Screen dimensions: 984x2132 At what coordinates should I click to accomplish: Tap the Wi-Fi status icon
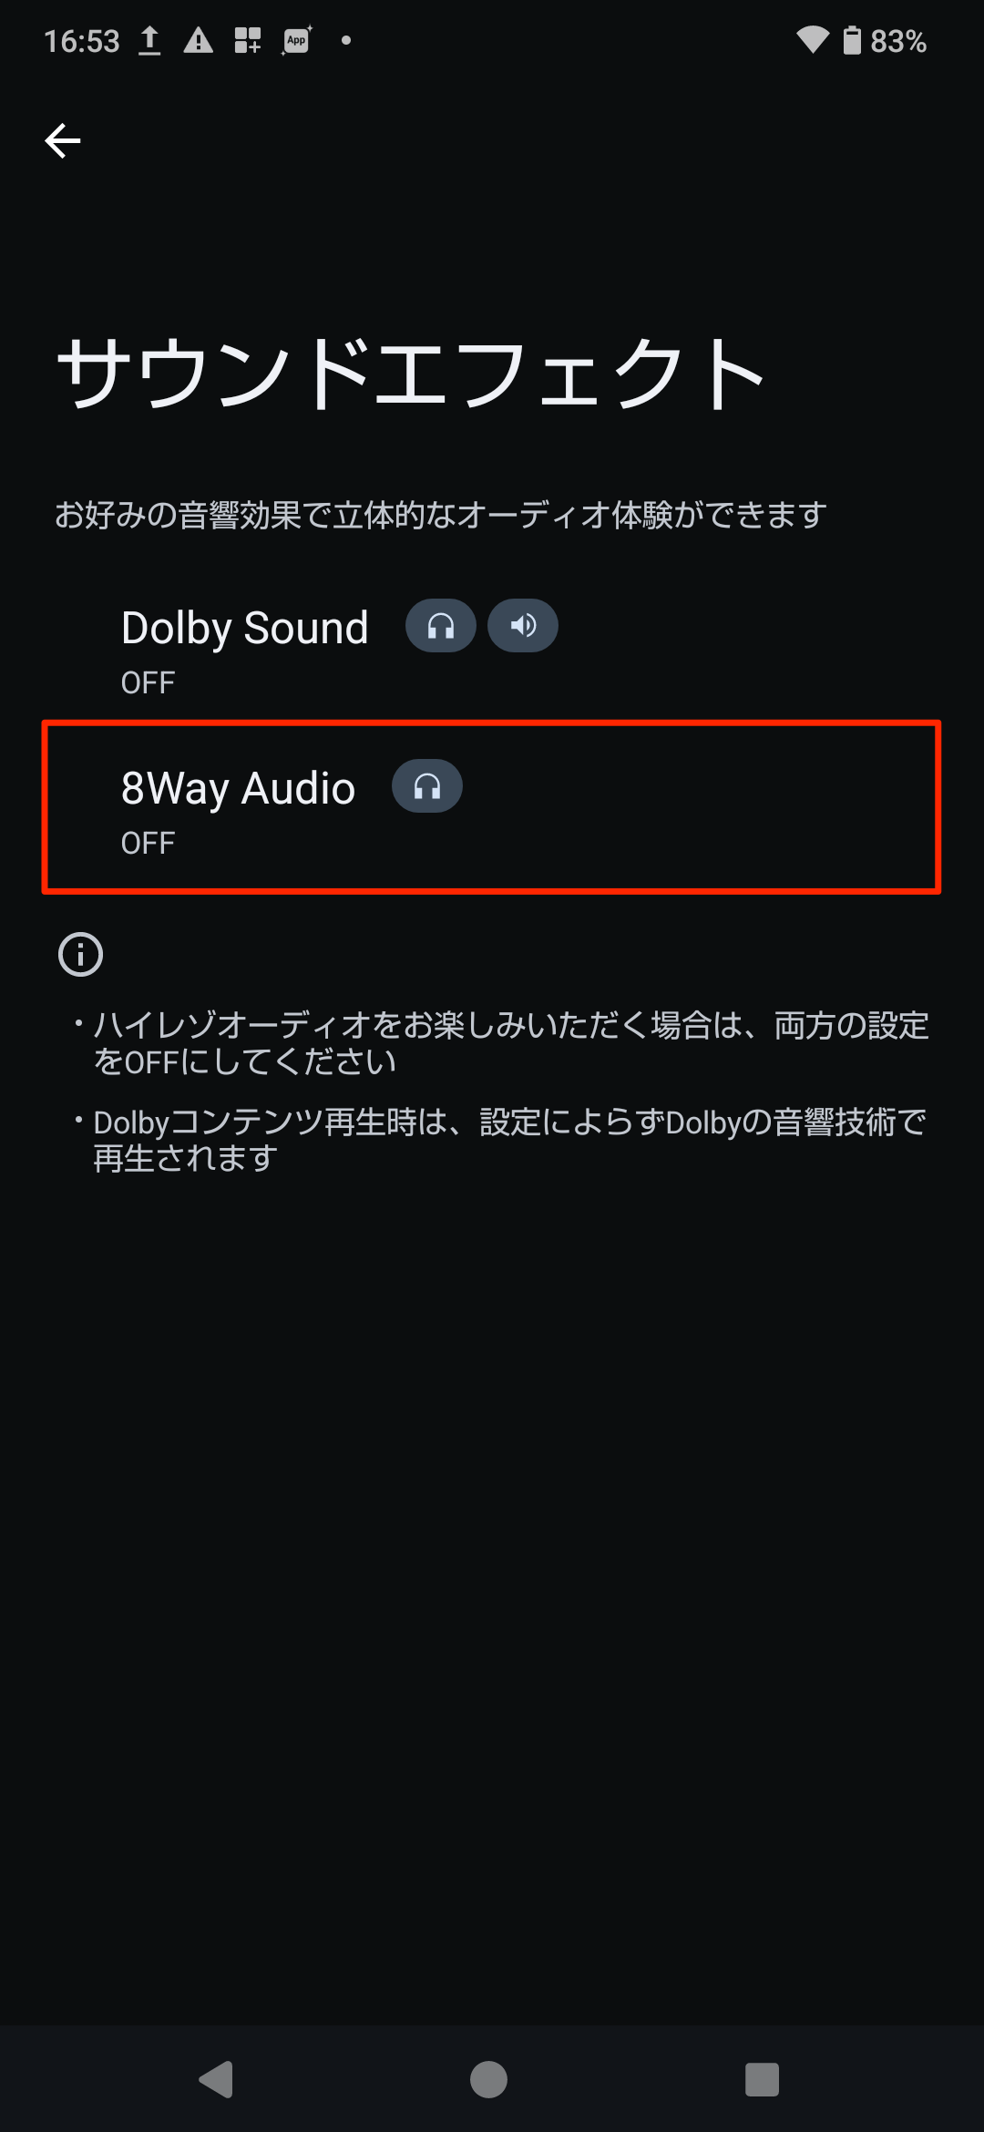coord(813,40)
